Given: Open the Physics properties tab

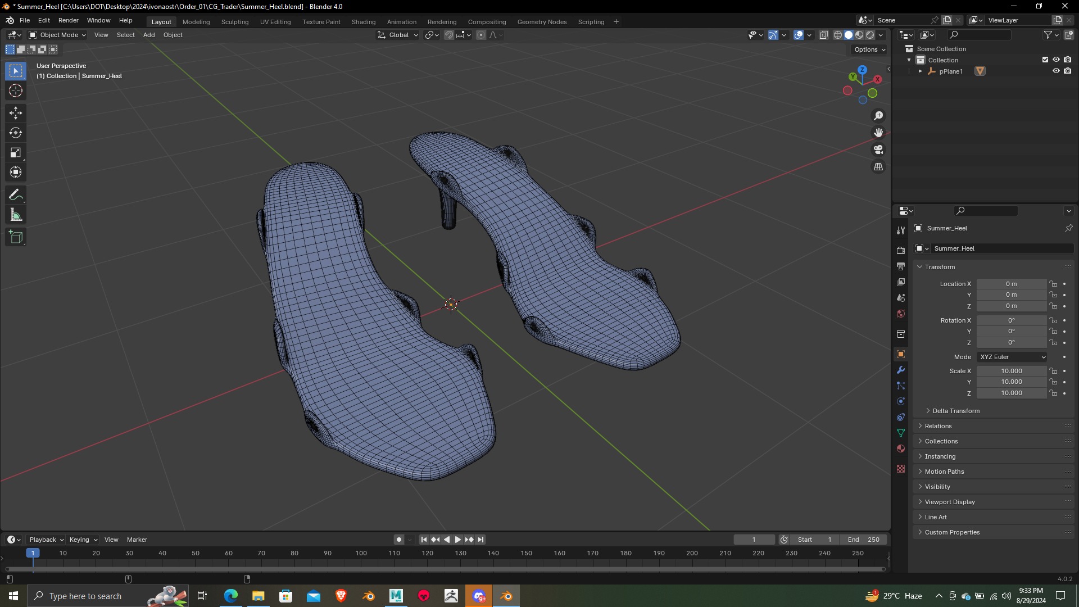Looking at the screenshot, I should click(x=901, y=401).
